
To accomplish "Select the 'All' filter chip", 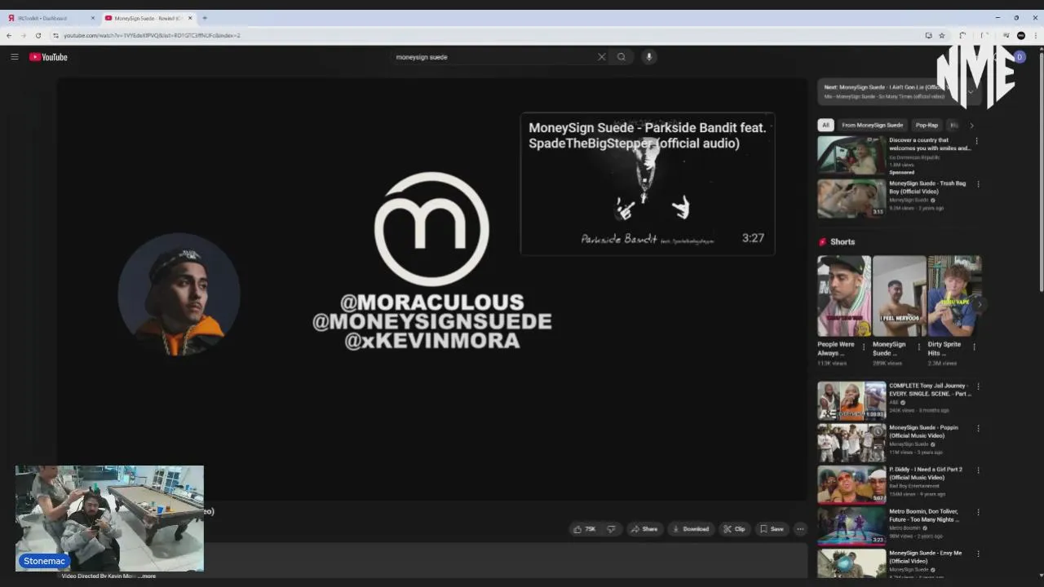I will click(x=825, y=126).
